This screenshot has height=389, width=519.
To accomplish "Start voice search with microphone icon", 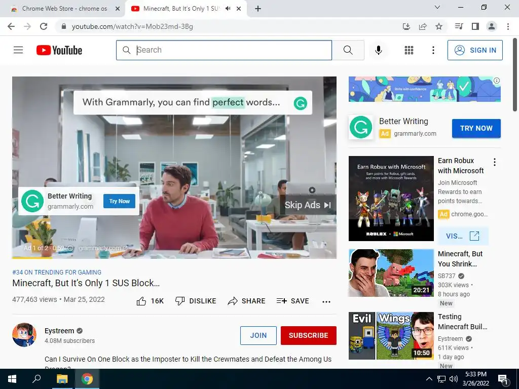I will [x=378, y=50].
